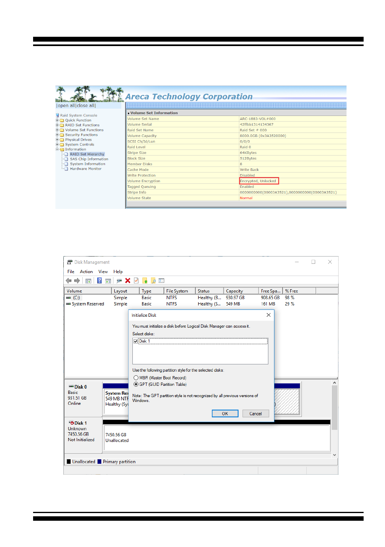This screenshot has height=547, width=385.
Task: Open the SAS Chip Information link
Action: pos(89,159)
